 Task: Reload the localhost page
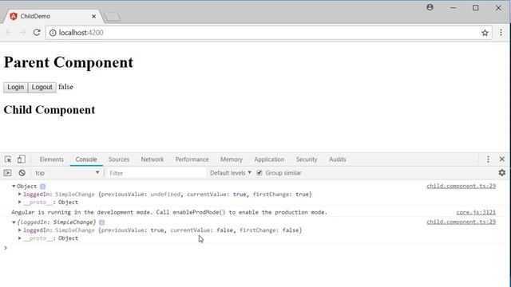[x=37, y=33]
